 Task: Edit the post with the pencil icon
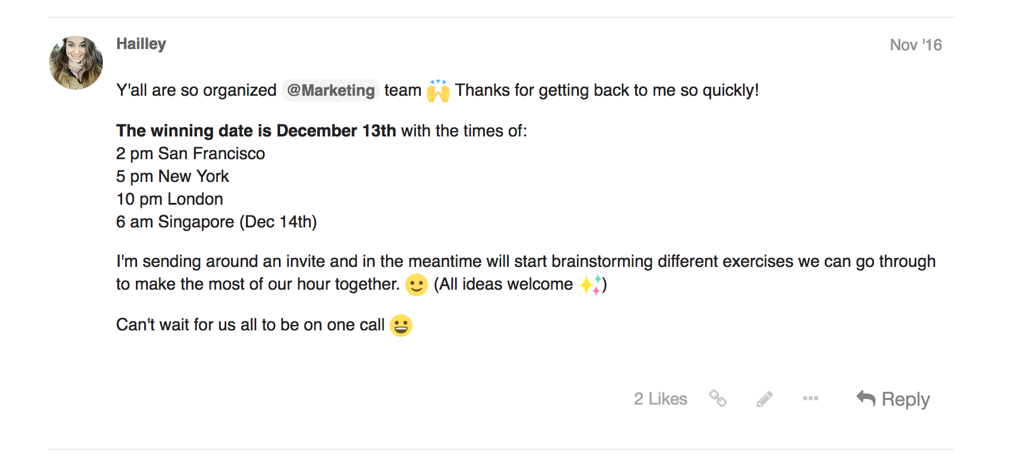(x=764, y=399)
